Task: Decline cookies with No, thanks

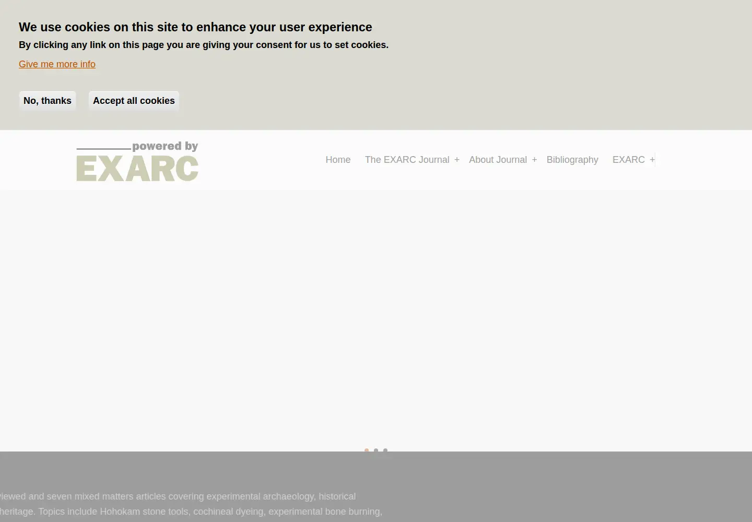Action: [48, 101]
